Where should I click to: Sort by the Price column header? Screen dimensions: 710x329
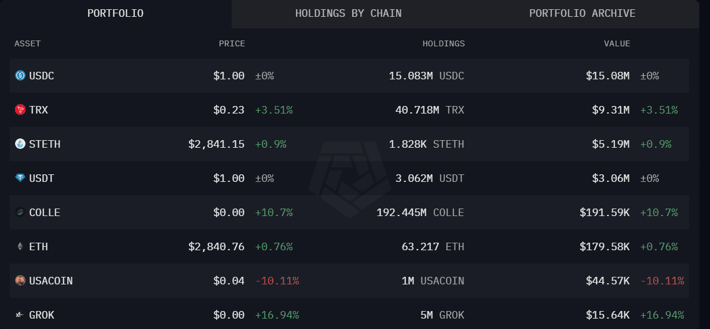pos(232,43)
